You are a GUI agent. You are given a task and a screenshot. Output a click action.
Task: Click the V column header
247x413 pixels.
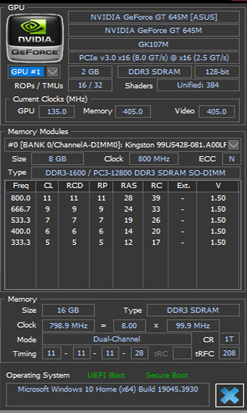click(x=218, y=186)
